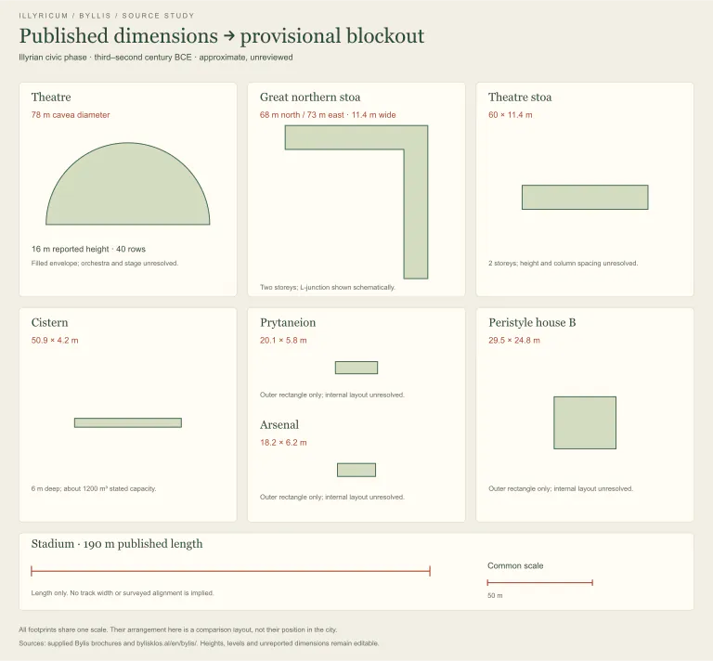
Task: Click the 60 × 11.4 m Theatre stoa dimension
Action: 511,115
